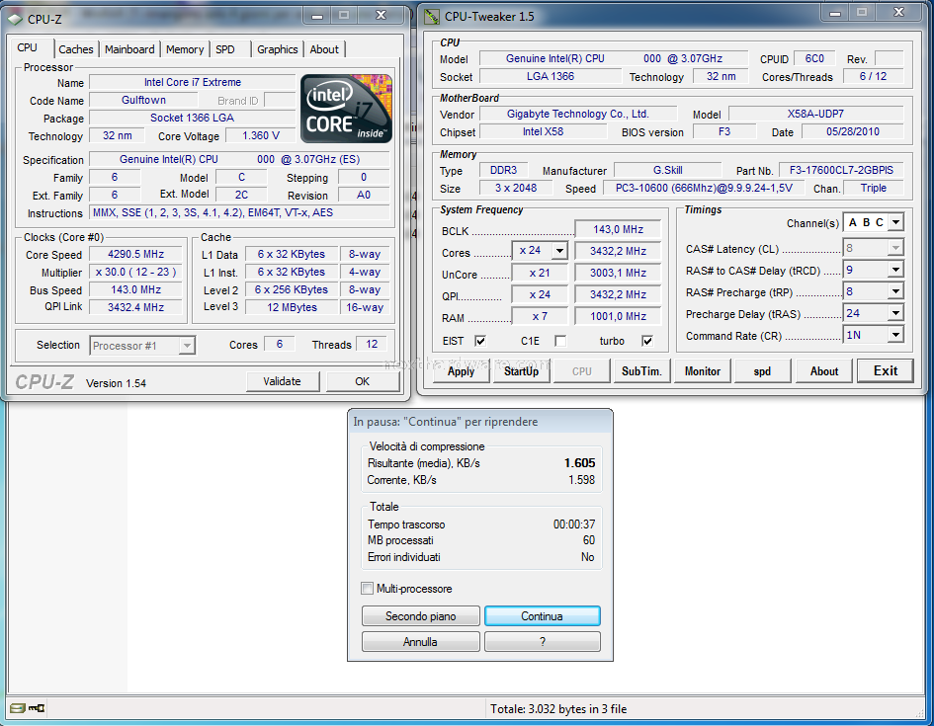The height and width of the screenshot is (726, 934).
Task: Click Exit in CPU-Tweaker
Action: 886,370
